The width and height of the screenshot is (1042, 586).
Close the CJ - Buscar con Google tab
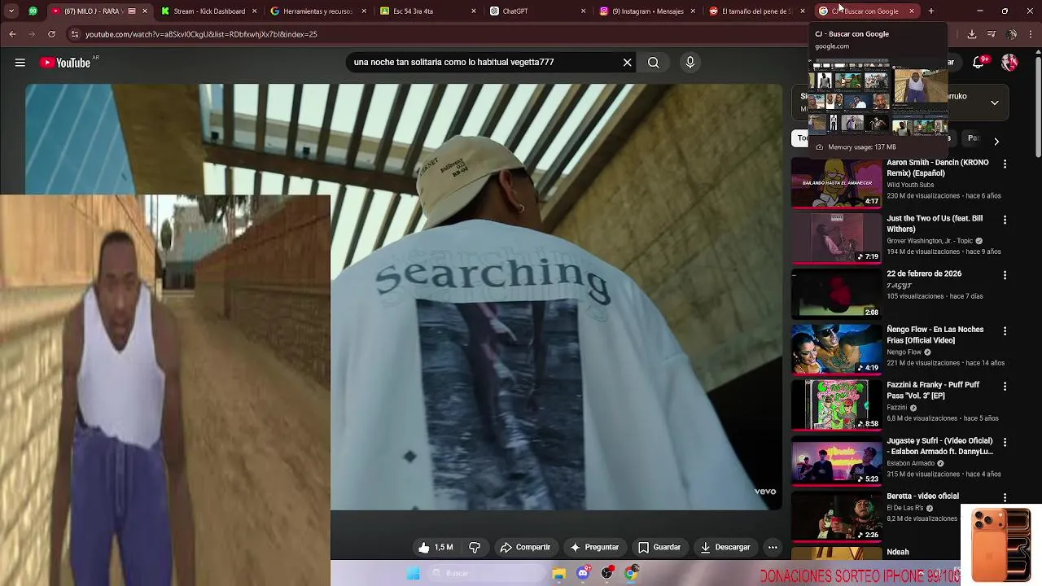[911, 11]
